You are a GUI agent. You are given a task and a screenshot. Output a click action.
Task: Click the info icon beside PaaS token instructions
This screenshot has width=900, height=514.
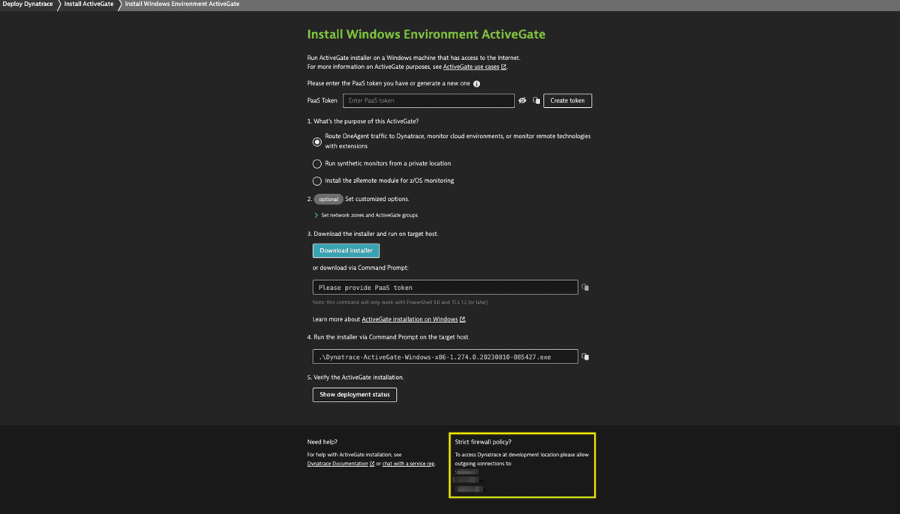[x=475, y=83]
